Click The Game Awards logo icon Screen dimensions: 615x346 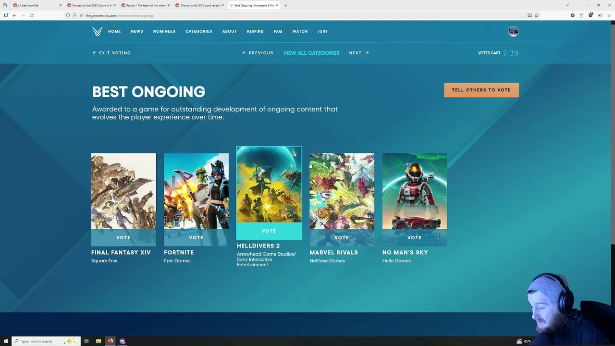97,31
